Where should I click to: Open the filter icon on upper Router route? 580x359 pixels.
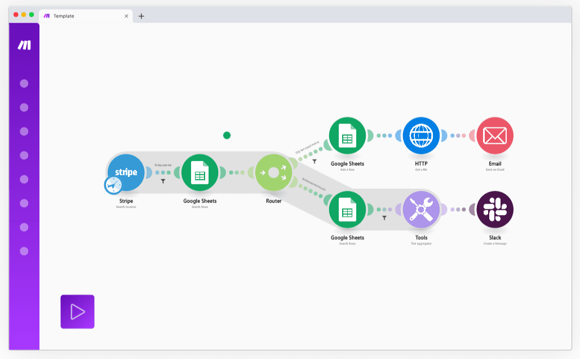pos(315,162)
